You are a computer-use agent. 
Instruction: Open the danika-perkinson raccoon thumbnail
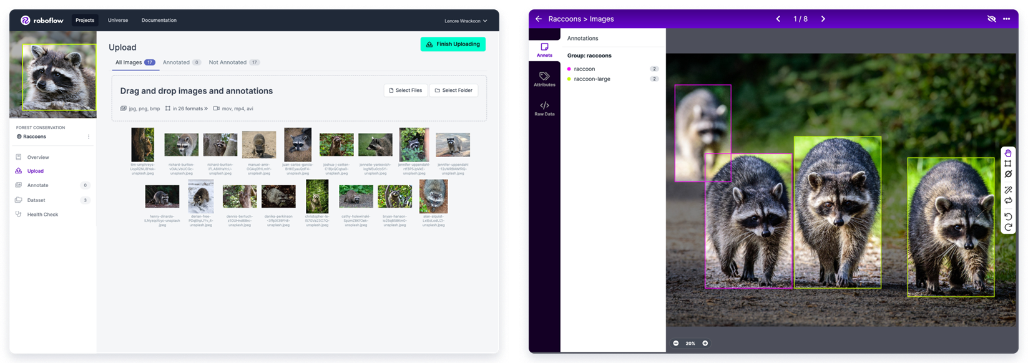(278, 196)
